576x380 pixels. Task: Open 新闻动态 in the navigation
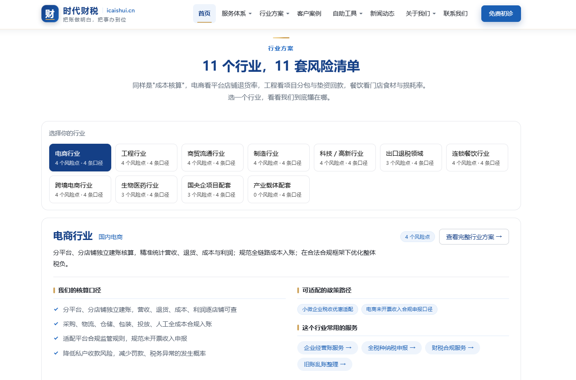382,14
